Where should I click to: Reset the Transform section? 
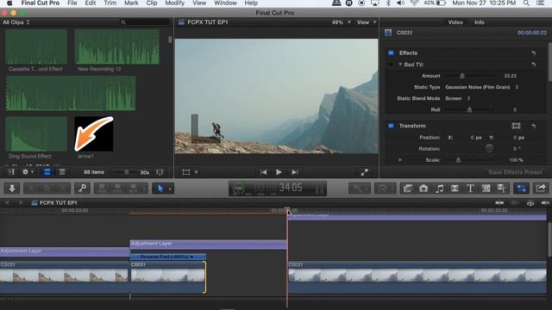coord(534,126)
